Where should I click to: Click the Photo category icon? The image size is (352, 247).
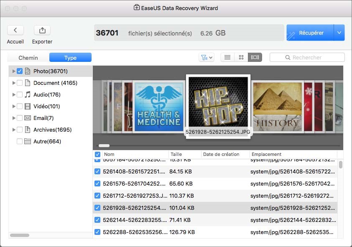click(28, 71)
